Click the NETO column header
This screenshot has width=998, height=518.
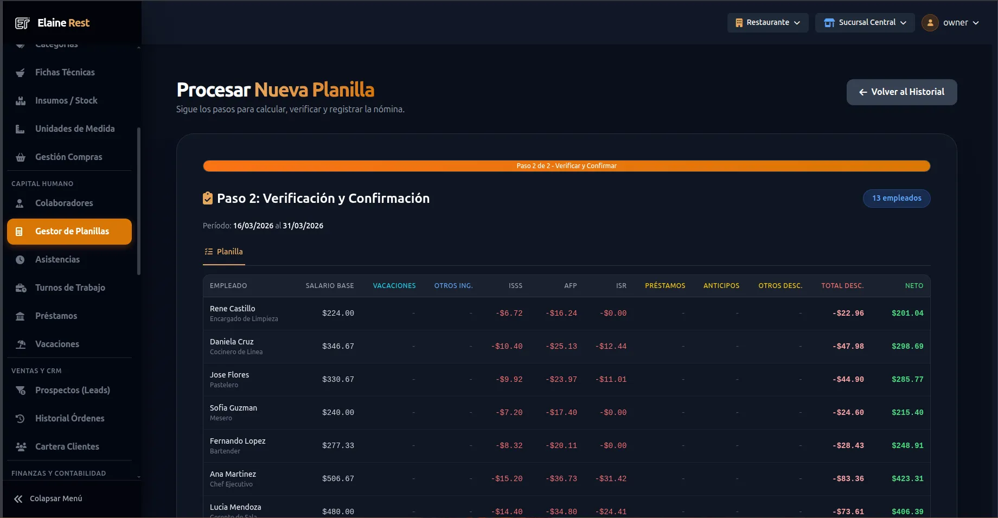pos(914,286)
